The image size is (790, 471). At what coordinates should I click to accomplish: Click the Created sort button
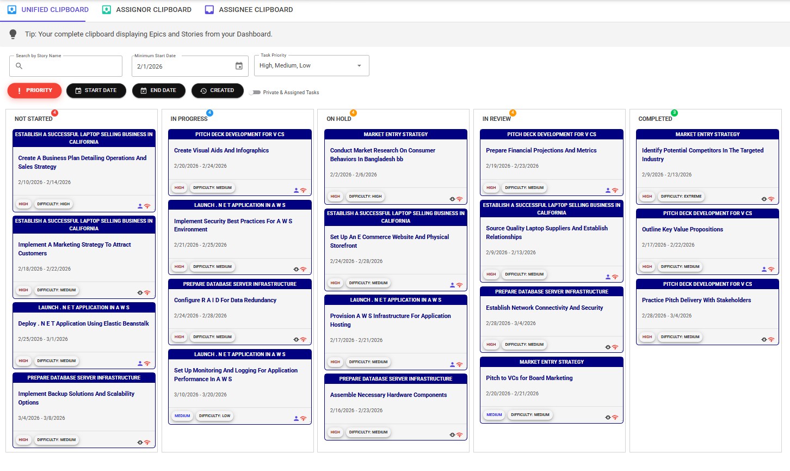[217, 90]
